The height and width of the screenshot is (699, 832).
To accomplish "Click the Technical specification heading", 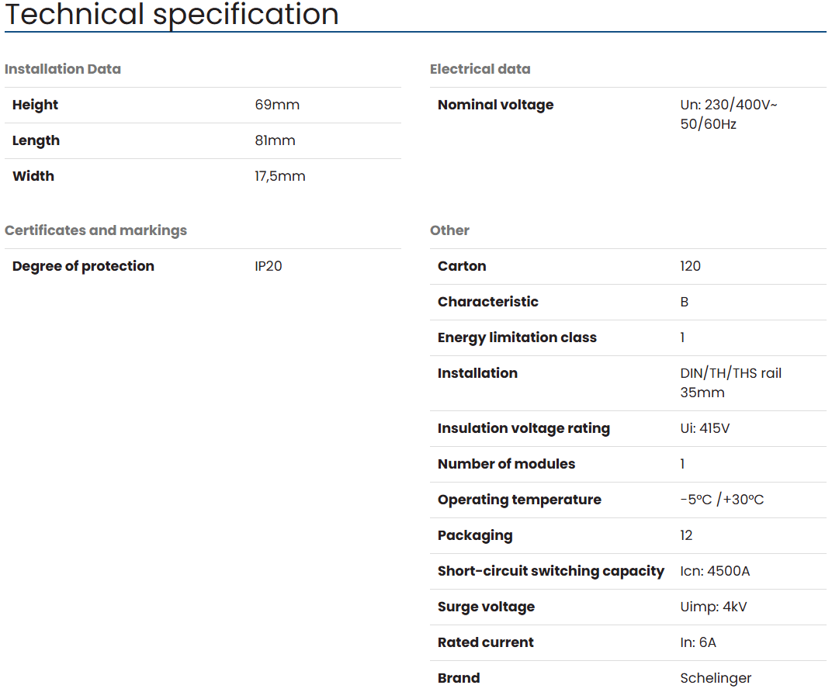I will (172, 14).
